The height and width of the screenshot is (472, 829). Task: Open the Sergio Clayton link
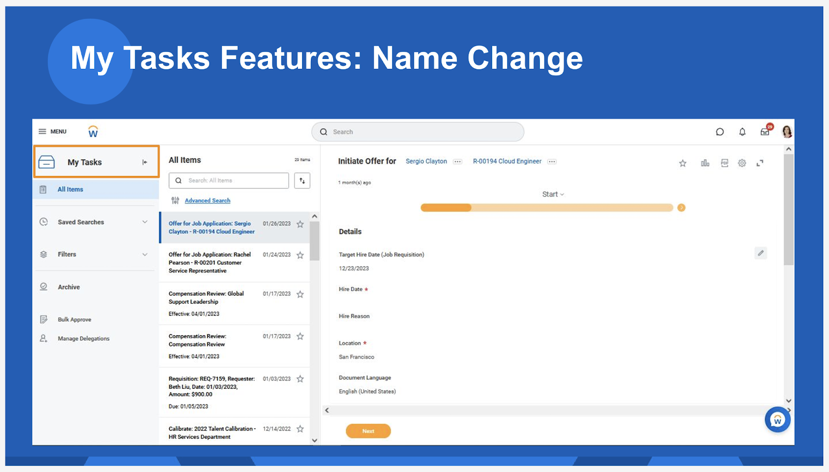426,161
